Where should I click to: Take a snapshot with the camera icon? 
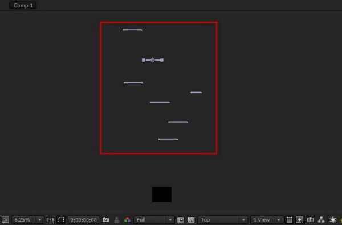pos(106,219)
